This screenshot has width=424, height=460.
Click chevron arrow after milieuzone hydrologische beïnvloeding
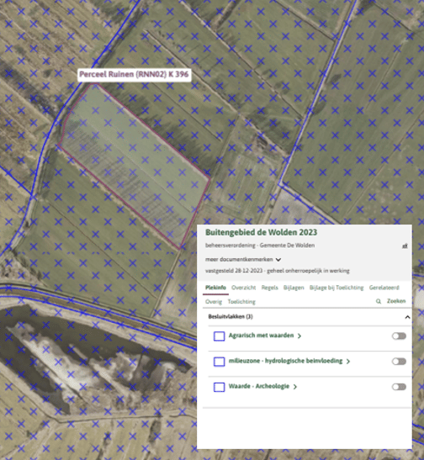pyautogui.click(x=348, y=362)
